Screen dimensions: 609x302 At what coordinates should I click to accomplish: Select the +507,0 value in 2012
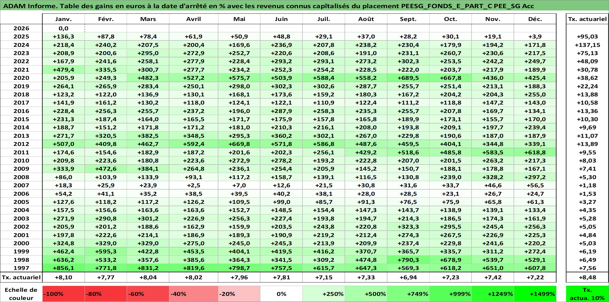coord(64,144)
